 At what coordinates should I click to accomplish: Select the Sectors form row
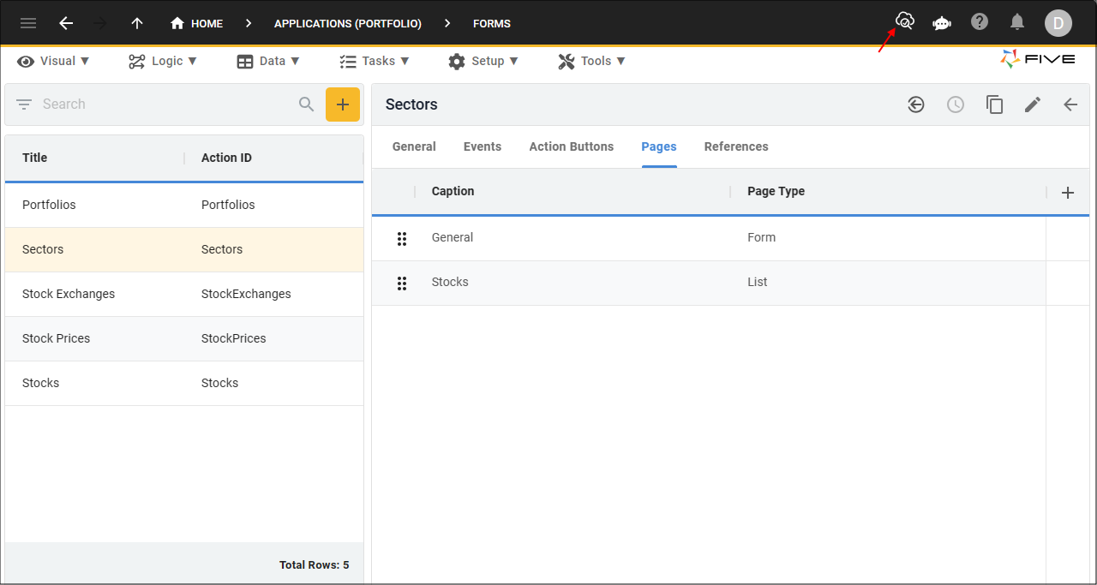point(184,249)
